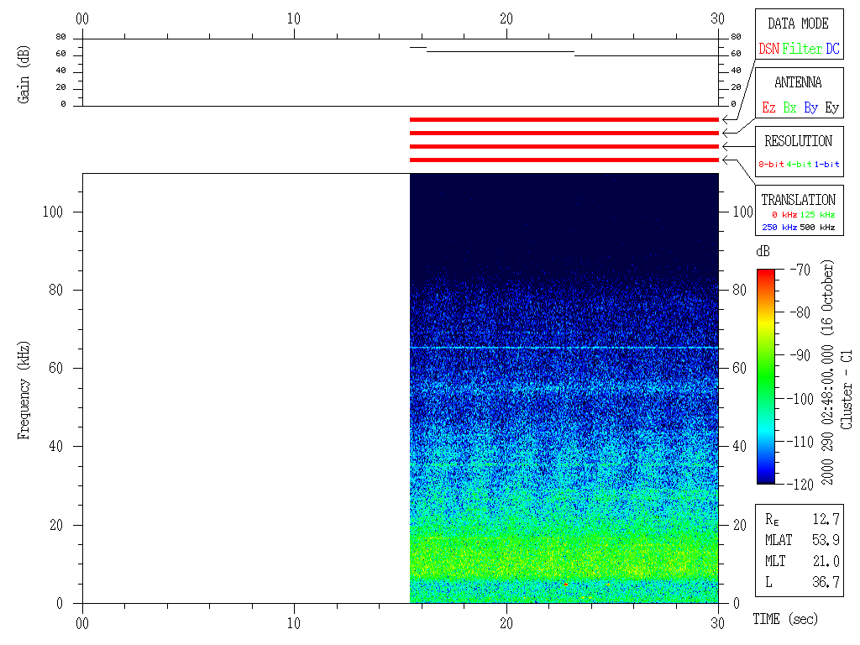Click the 0 kHz translation label

[x=784, y=215]
